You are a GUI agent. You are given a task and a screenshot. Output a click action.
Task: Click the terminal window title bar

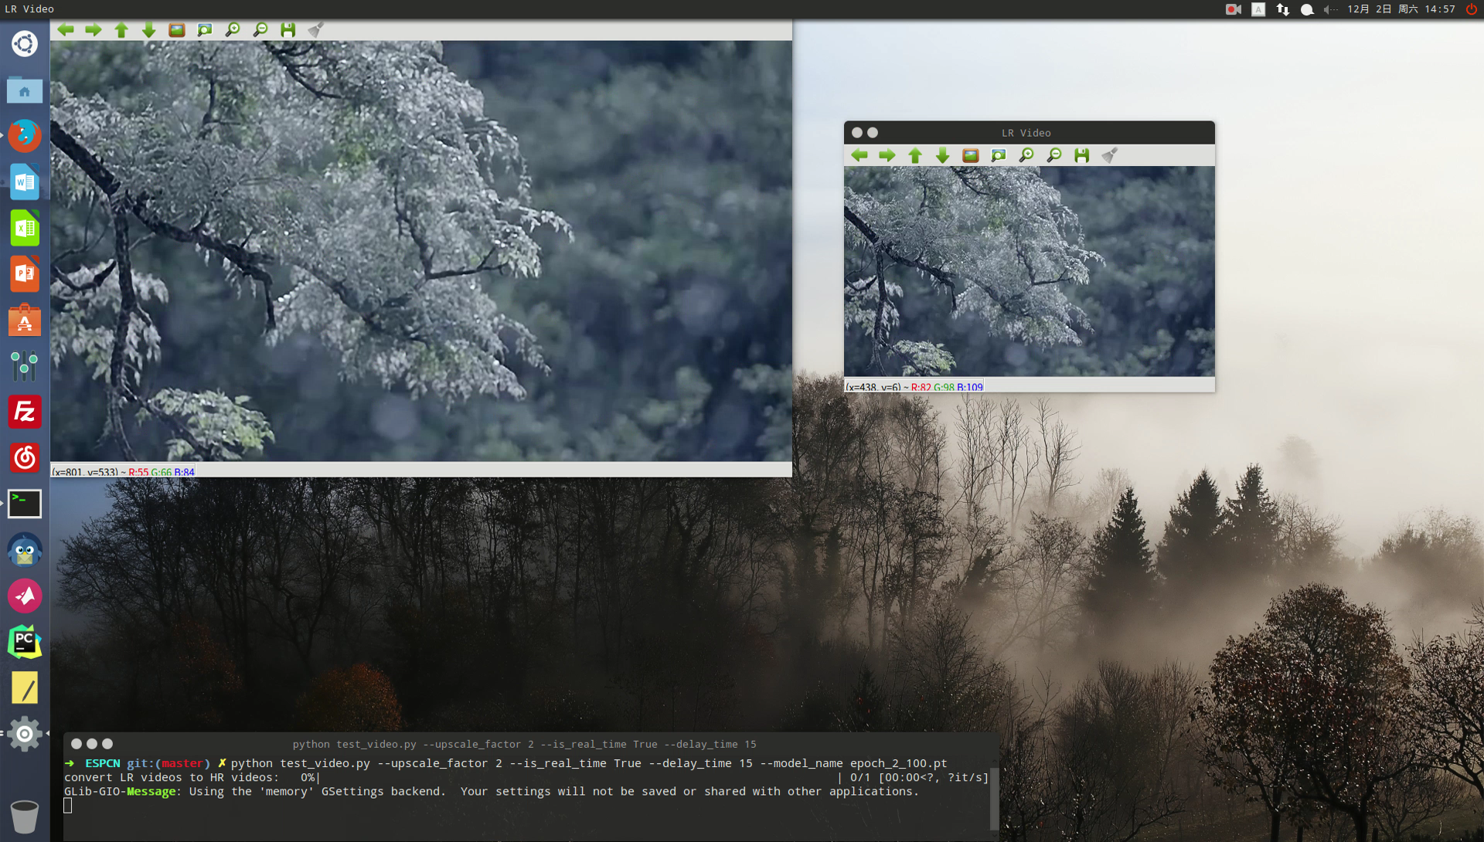click(524, 744)
